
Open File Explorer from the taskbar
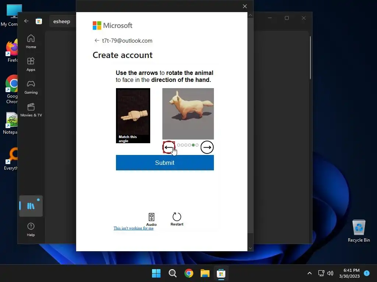click(x=205, y=273)
